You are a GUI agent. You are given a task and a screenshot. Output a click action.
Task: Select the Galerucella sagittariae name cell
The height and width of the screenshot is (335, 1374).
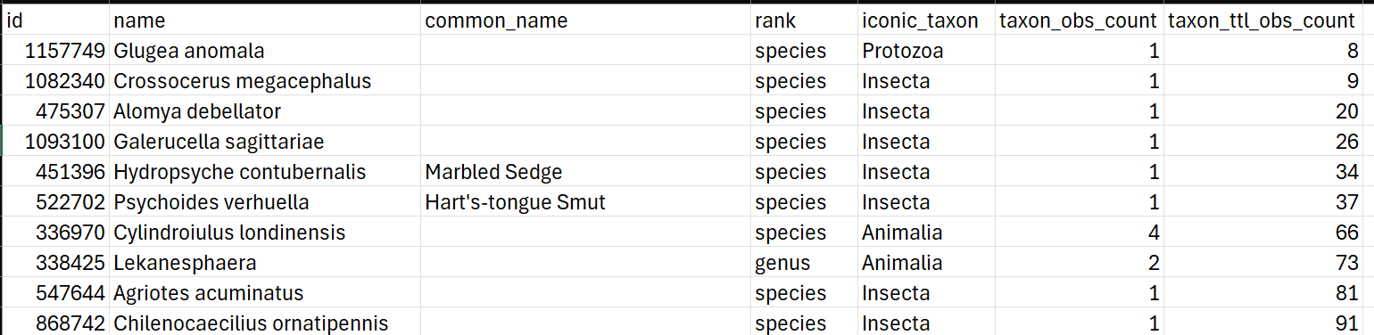[x=265, y=142]
